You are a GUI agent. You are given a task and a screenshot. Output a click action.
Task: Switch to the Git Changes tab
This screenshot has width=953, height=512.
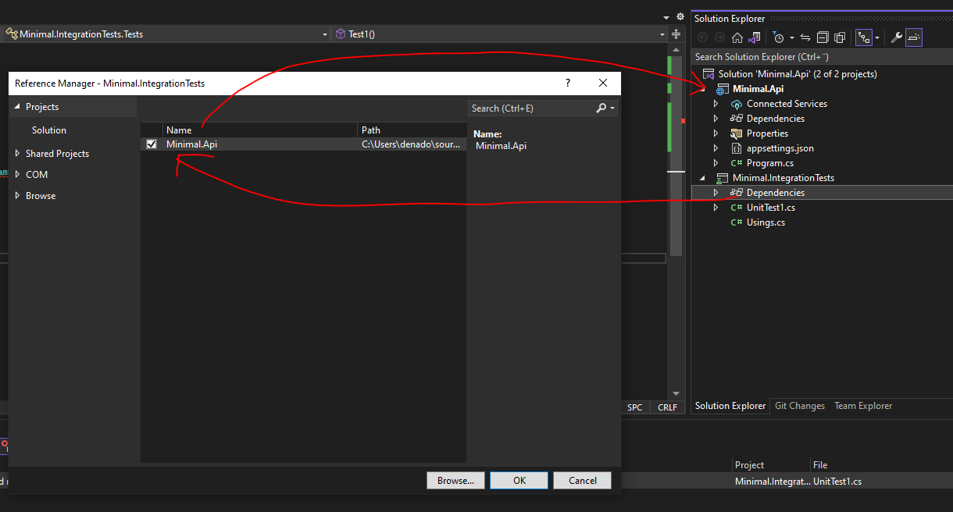800,406
